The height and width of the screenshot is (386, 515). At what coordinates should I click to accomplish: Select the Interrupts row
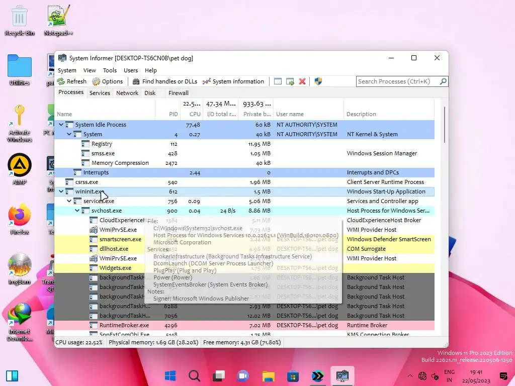(x=244, y=172)
